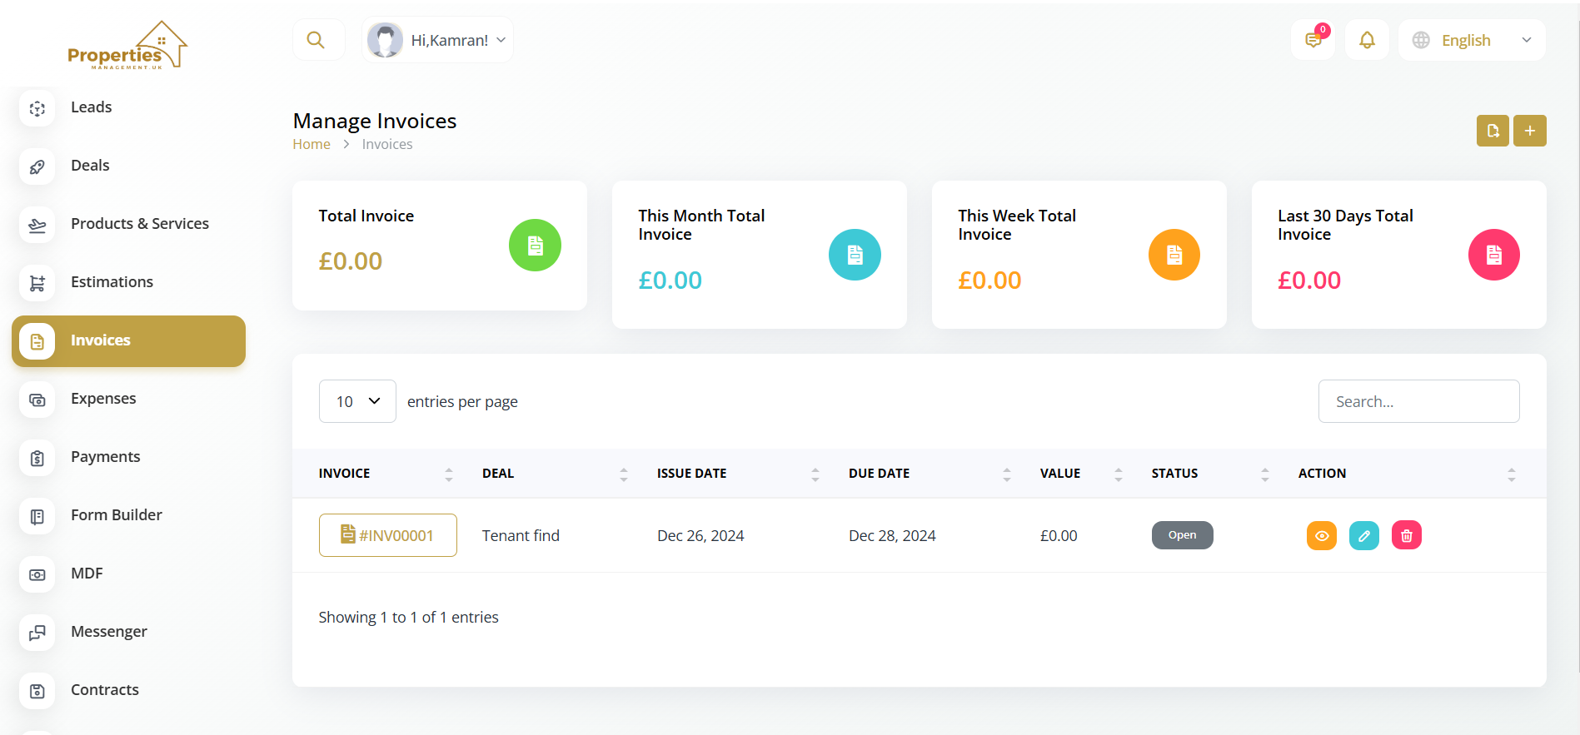View invoice using the orange eye icon

pyautogui.click(x=1321, y=535)
